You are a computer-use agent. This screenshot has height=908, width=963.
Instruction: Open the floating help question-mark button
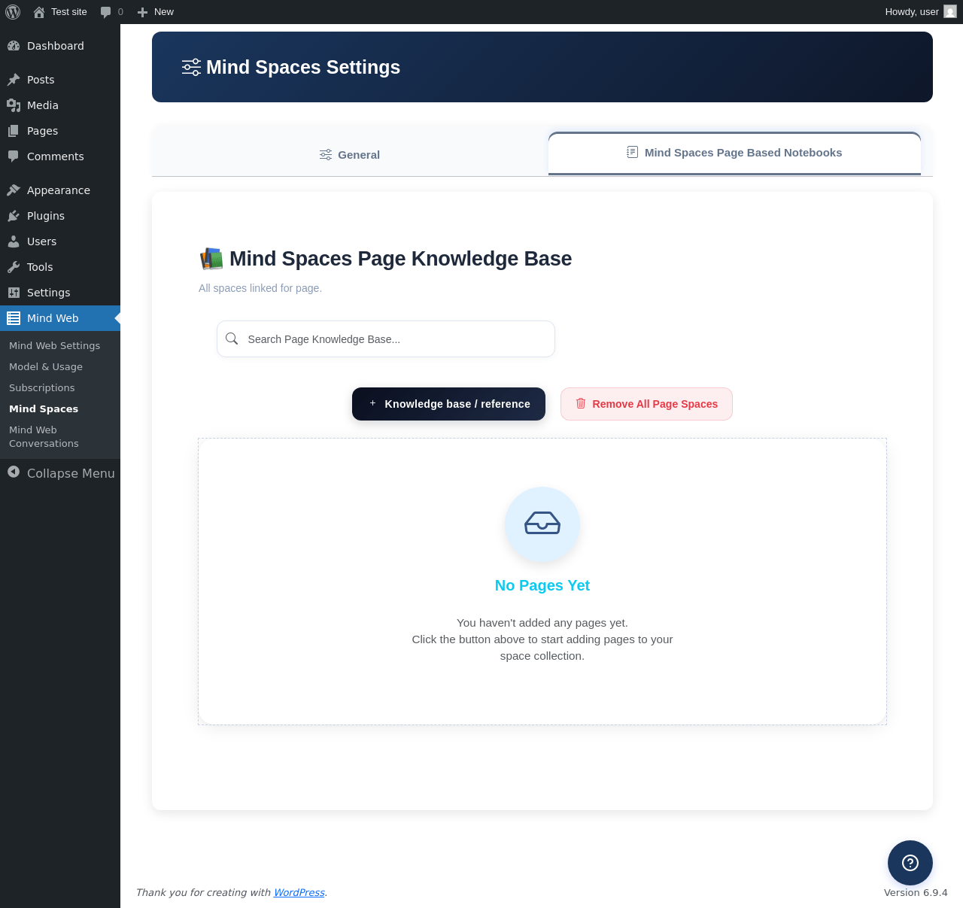pyautogui.click(x=910, y=863)
